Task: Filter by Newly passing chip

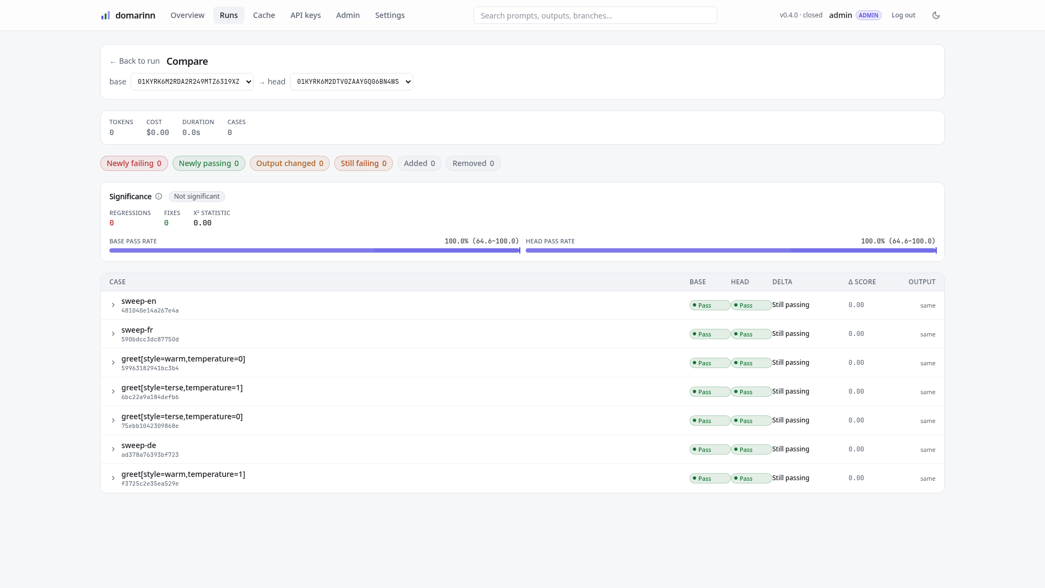Action: [x=209, y=163]
